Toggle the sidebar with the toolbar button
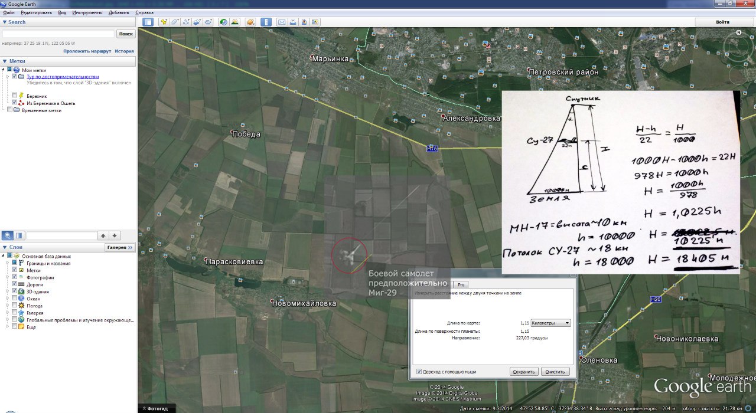 tap(147, 22)
